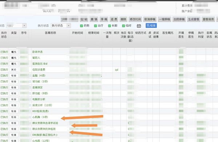The height and width of the screenshot is (142, 218).
Task: Open document icon beside 肺炎支原体血清学试验
Action: 30,123
